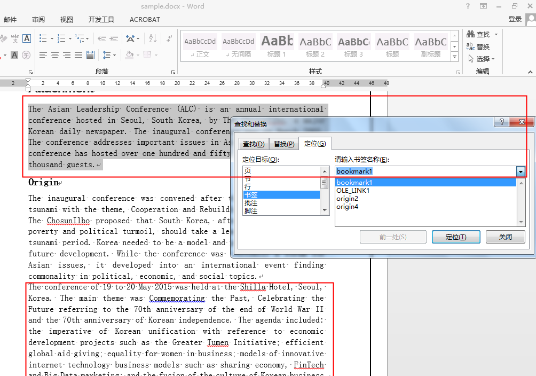The height and width of the screenshot is (376, 536).
Task: Open line spacing dropdown arrow
Action: [x=115, y=55]
